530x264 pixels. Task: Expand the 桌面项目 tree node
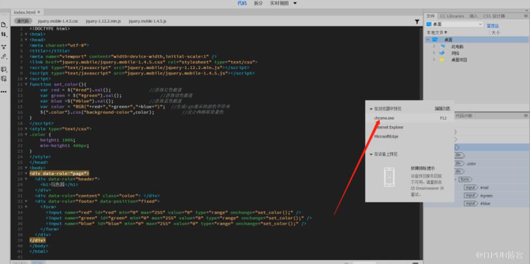click(434, 59)
